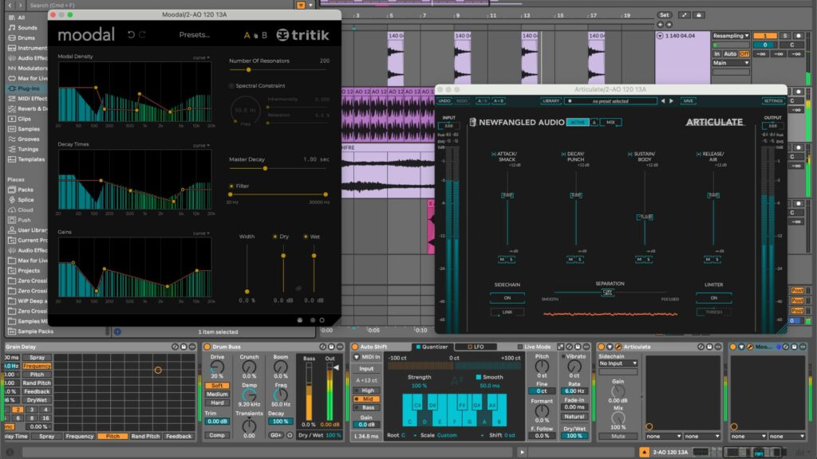This screenshot has height=459, width=817.
Task: Click the Auto Shift device title expand icon
Action: tap(561, 347)
